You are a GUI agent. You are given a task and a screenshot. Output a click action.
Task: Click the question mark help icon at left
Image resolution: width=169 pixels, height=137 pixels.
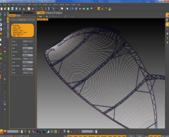click(x=1, y=15)
